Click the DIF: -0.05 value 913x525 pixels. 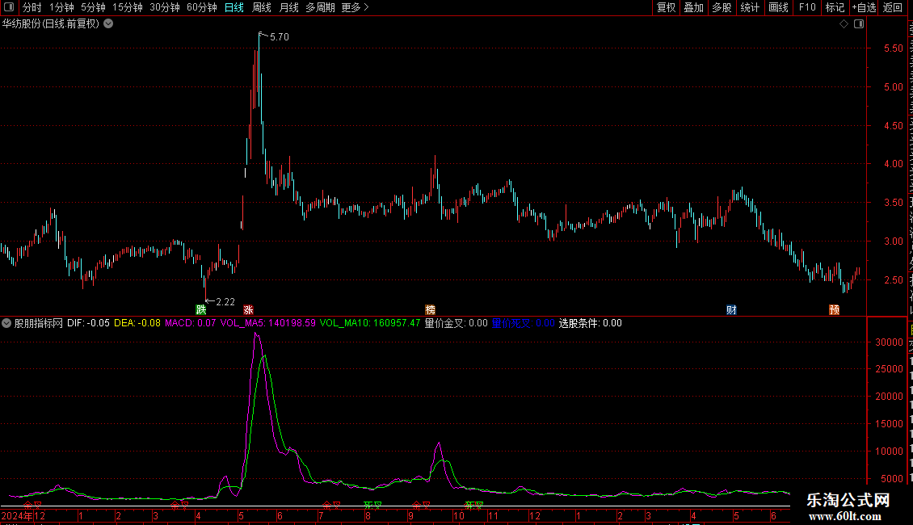pyautogui.click(x=89, y=323)
